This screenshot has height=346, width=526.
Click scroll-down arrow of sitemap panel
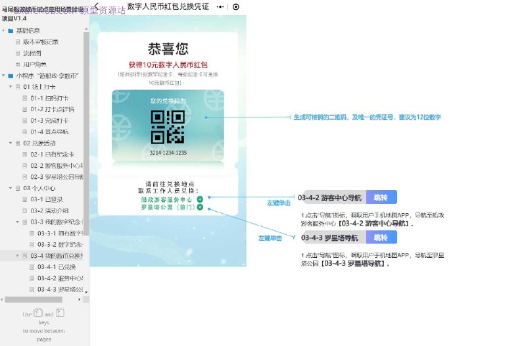click(x=86, y=292)
